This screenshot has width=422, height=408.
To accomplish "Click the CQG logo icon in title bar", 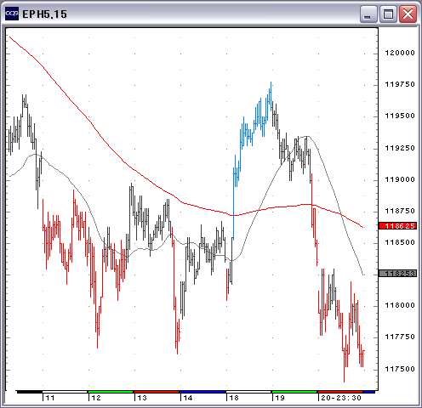I will (x=12, y=14).
